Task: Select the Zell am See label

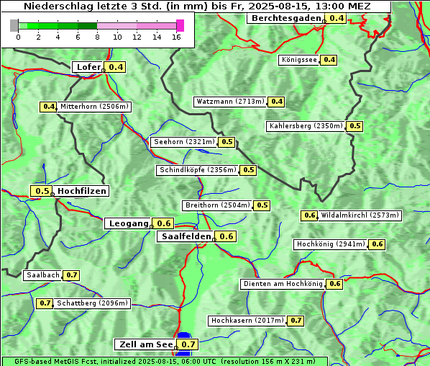Action: pyautogui.click(x=145, y=344)
